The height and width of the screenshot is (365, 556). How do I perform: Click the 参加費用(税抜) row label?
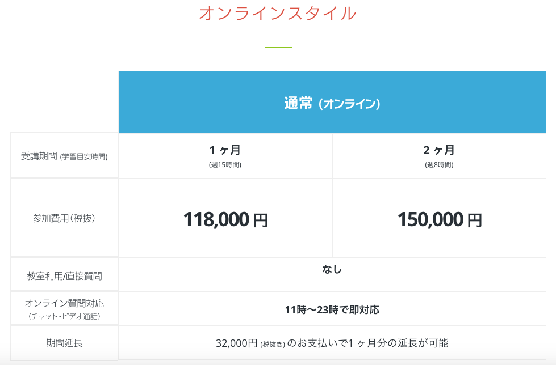click(x=64, y=218)
